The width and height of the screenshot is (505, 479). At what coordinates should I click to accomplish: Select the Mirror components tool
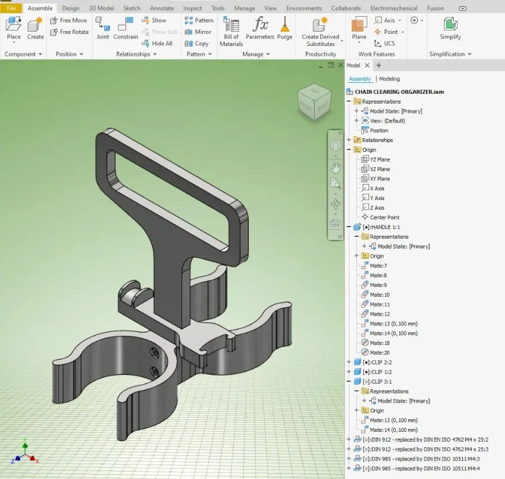click(198, 32)
